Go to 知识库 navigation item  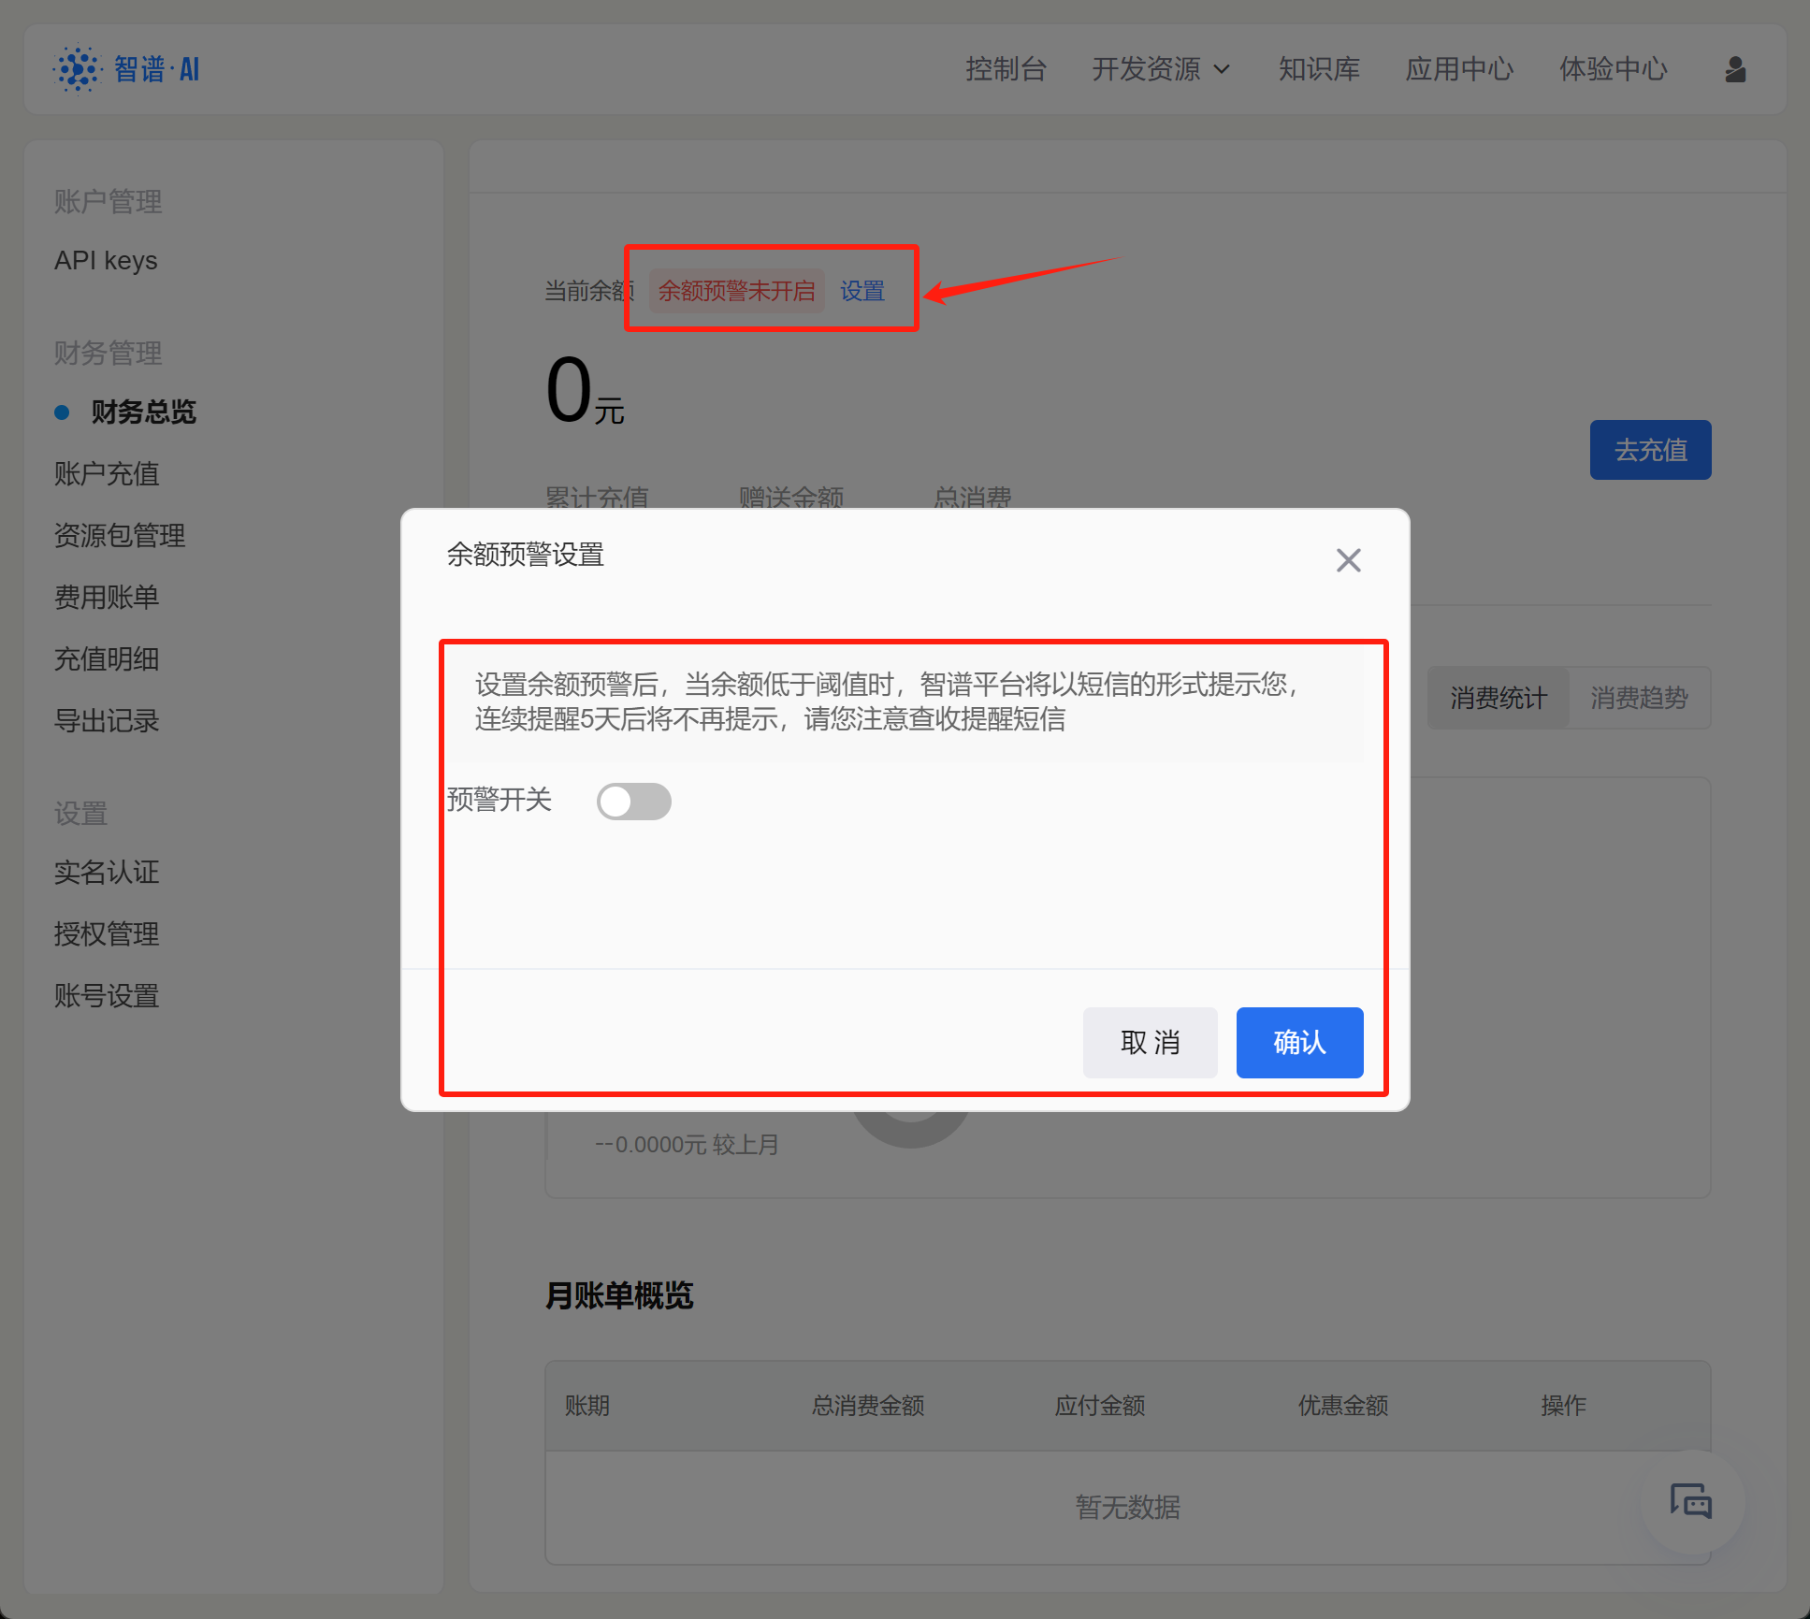click(1319, 69)
